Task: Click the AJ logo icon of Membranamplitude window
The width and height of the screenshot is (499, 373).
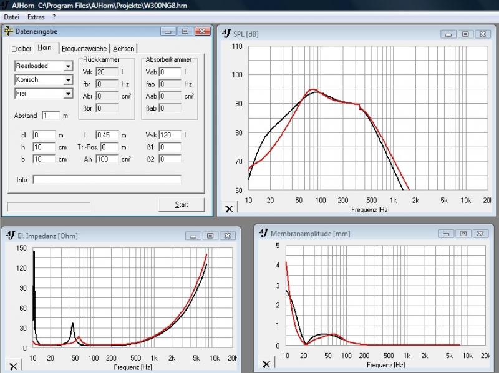Action: tap(264, 234)
